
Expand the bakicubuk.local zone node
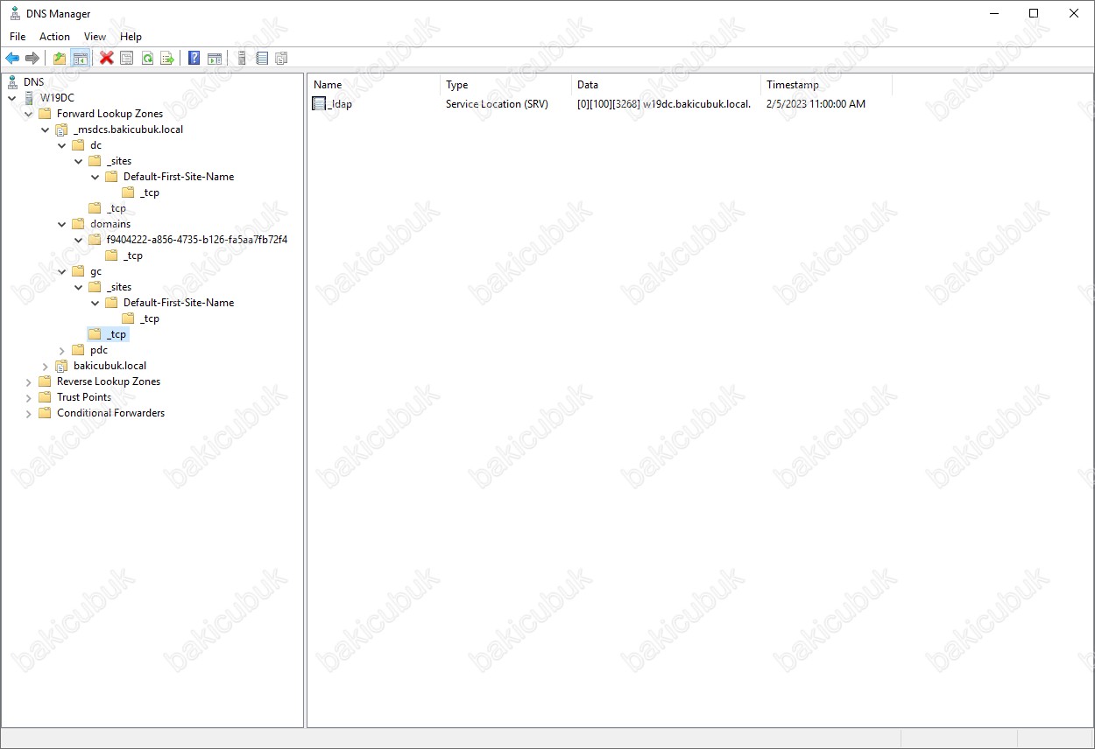point(46,366)
